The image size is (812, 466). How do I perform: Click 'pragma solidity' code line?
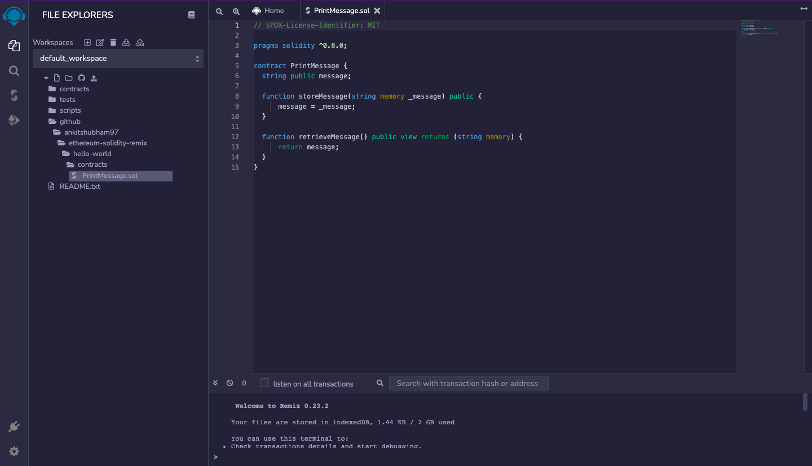pyautogui.click(x=300, y=46)
